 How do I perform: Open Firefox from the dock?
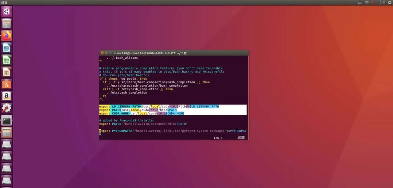pyautogui.click(x=7, y=35)
